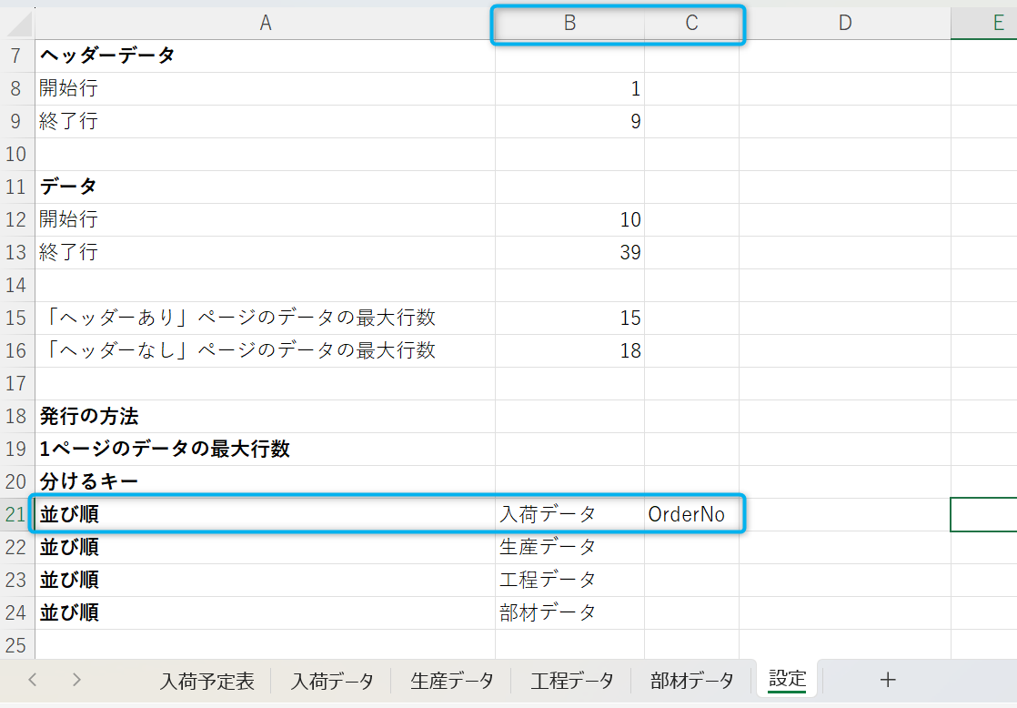Image resolution: width=1017 pixels, height=708 pixels.
Task: Select column A header
Action: coord(265,24)
